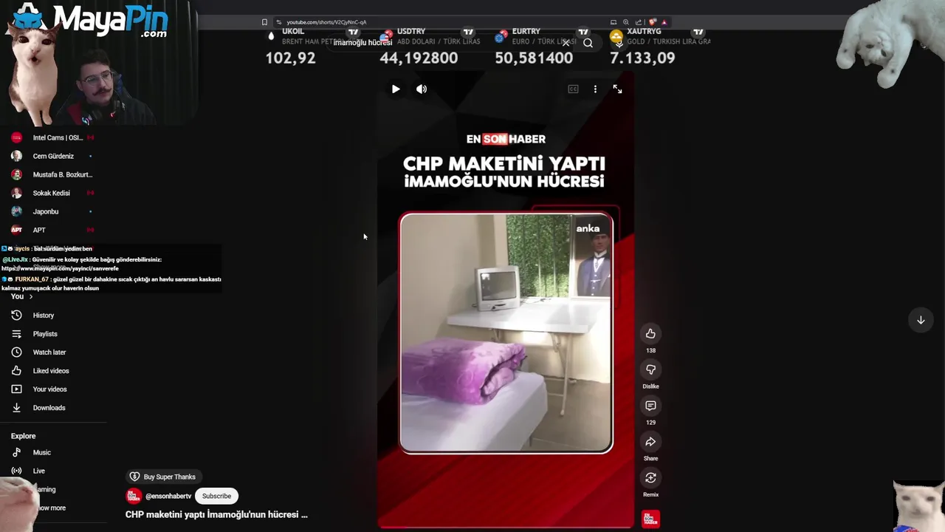
Task: Click the room video frame in Short
Action: [506, 332]
